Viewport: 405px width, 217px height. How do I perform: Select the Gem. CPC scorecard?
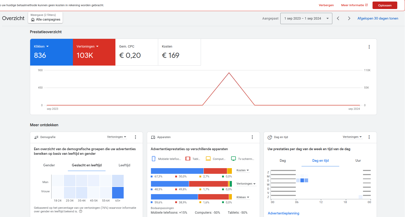pos(137,52)
